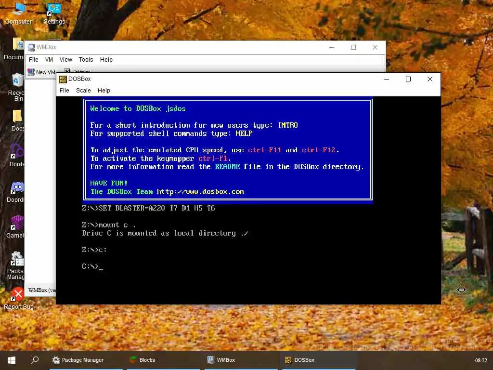Click the 'Drive C is mounted' line
The height and width of the screenshot is (370, 493).
click(x=165, y=234)
